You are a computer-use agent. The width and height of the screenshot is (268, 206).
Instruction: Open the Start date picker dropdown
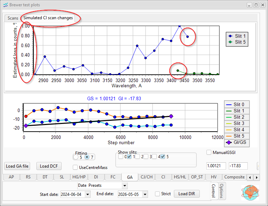(88, 194)
